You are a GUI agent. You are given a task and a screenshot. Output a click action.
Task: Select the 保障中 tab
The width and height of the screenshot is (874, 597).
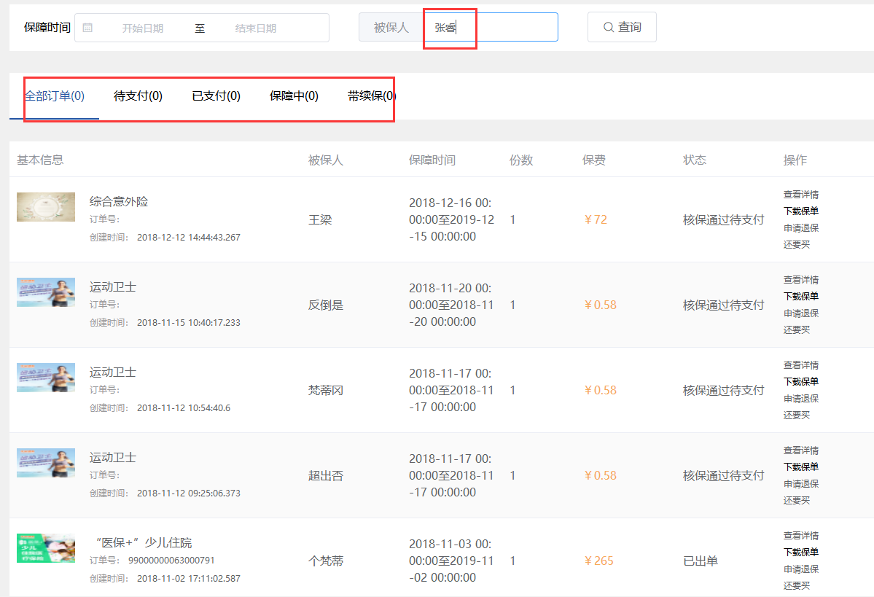[x=294, y=95]
